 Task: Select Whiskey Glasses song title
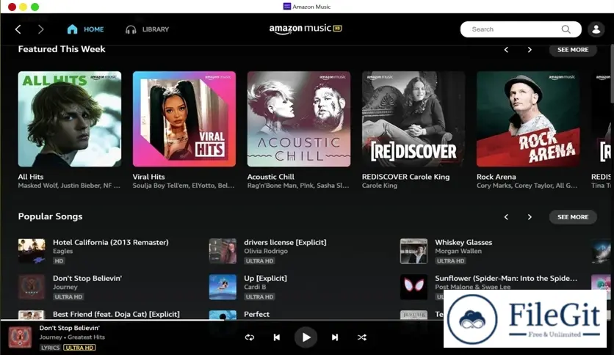click(463, 242)
